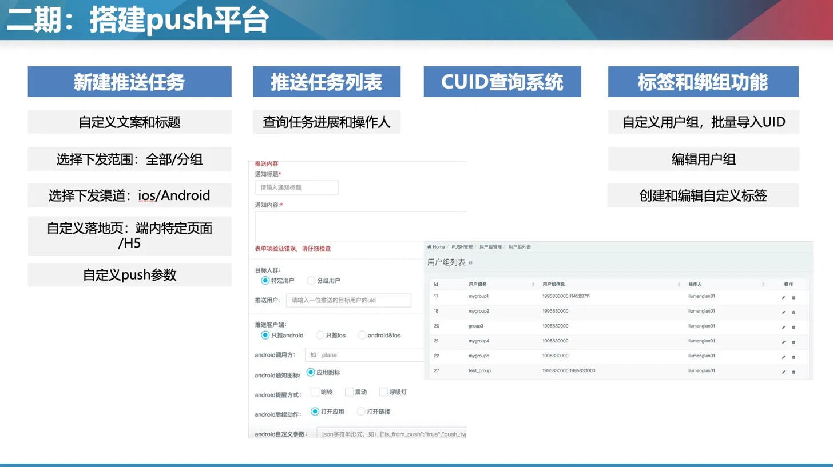Edit the mygroup2 user group
833x467 pixels.
(783, 312)
